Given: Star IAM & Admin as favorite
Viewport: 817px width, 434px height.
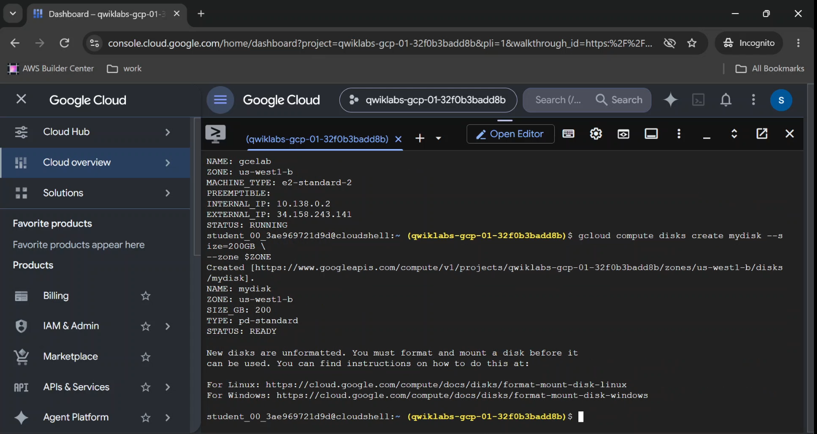Looking at the screenshot, I should click(145, 326).
